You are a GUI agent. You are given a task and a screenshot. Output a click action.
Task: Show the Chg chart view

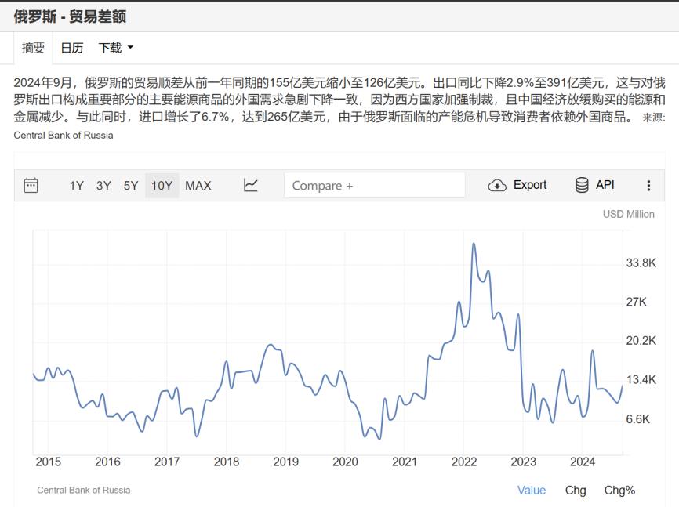click(575, 490)
